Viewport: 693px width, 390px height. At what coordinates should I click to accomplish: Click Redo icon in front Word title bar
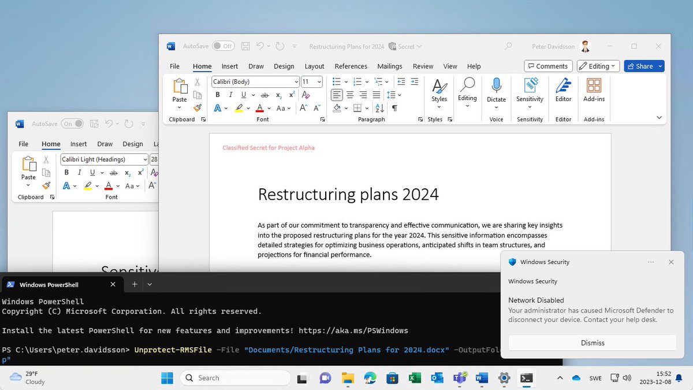[280, 46]
